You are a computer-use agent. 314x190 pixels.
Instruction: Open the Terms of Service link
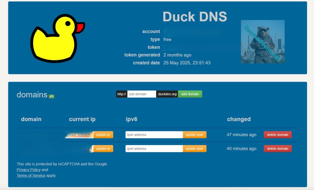click(x=31, y=176)
